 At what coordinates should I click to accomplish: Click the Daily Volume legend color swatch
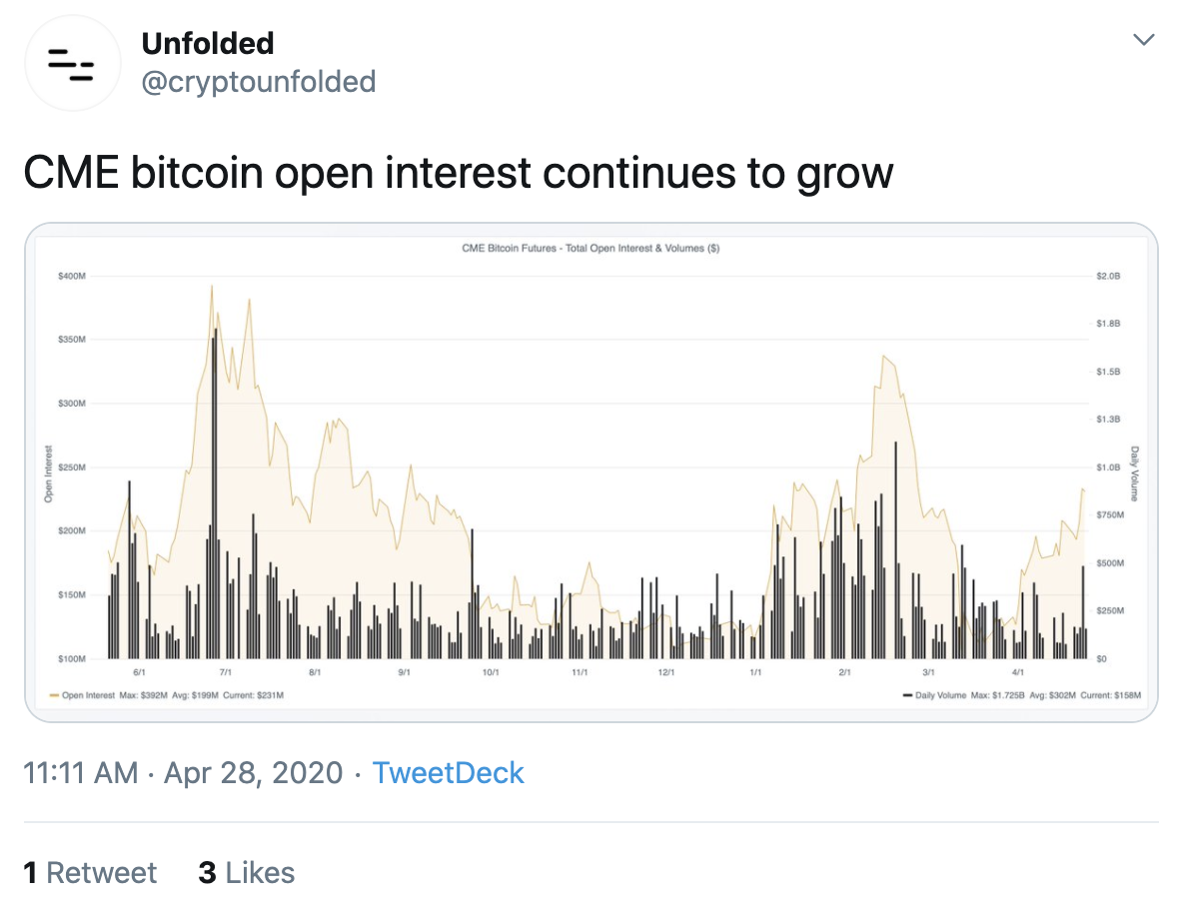pos(907,694)
